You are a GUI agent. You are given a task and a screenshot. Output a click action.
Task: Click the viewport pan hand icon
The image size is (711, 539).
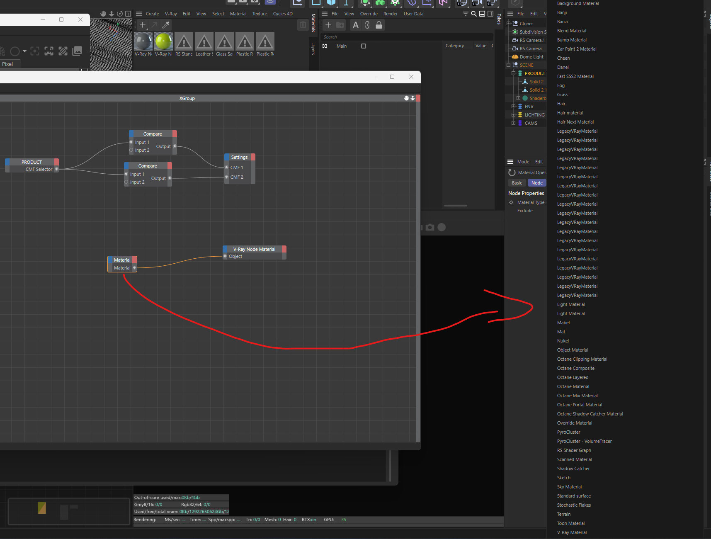tap(103, 14)
